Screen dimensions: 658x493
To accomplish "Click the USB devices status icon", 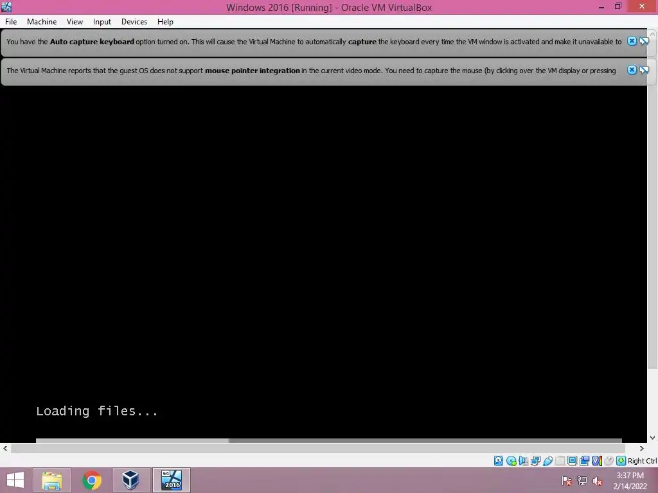I will pos(547,461).
